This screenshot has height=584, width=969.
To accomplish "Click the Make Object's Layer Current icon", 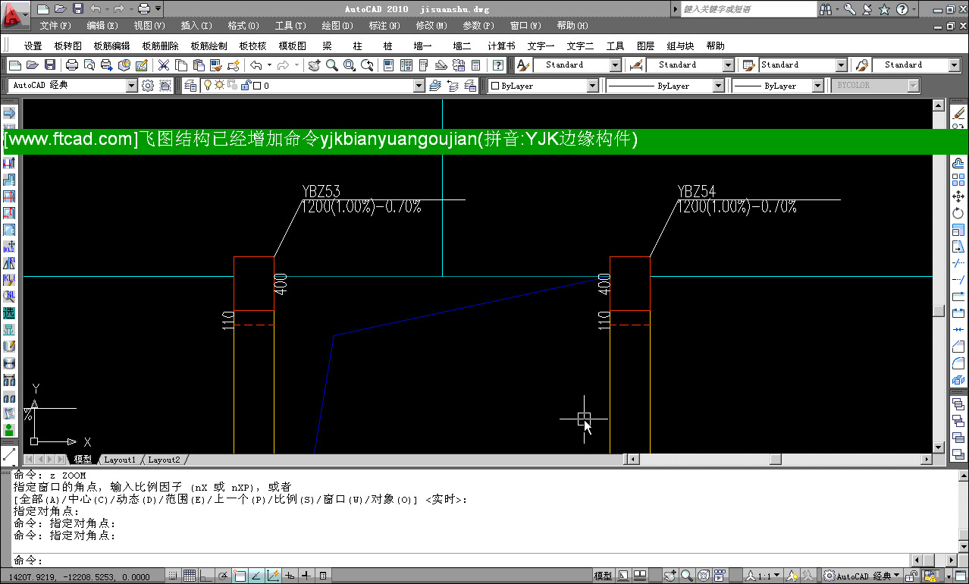I will pyautogui.click(x=435, y=86).
